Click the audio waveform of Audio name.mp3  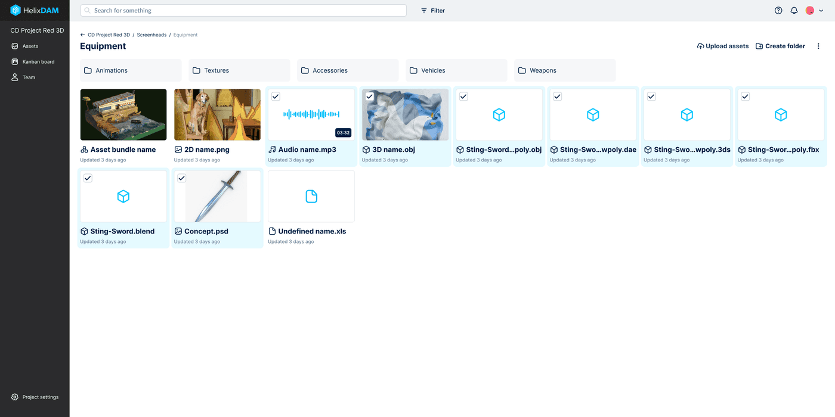[311, 114]
